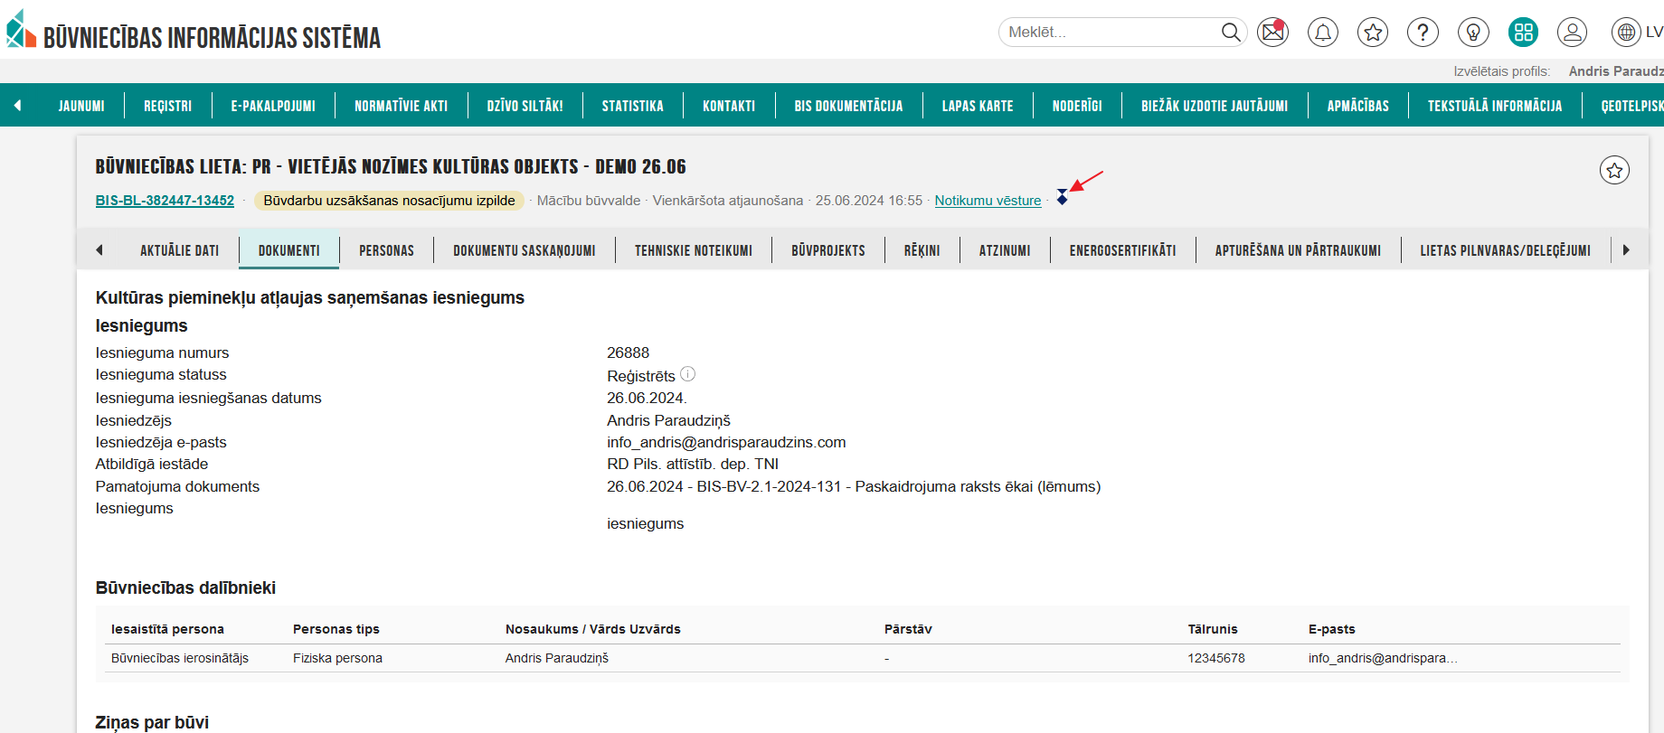
Task: Open Notikumu vēsture link
Action: click(988, 201)
